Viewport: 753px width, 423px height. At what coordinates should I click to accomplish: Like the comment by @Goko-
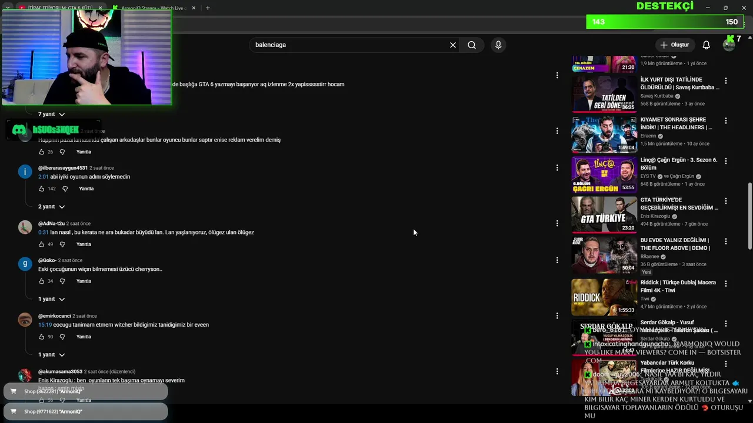pos(41,281)
